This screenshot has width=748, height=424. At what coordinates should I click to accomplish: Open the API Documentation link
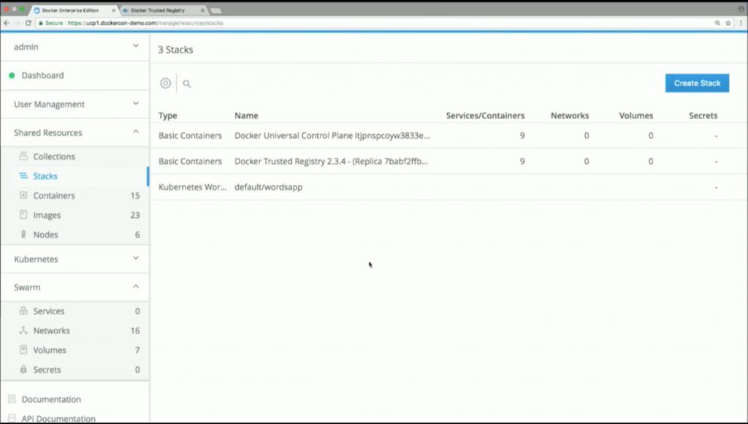tap(58, 419)
